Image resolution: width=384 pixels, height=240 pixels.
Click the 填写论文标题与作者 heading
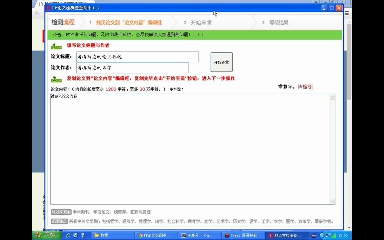click(88, 45)
